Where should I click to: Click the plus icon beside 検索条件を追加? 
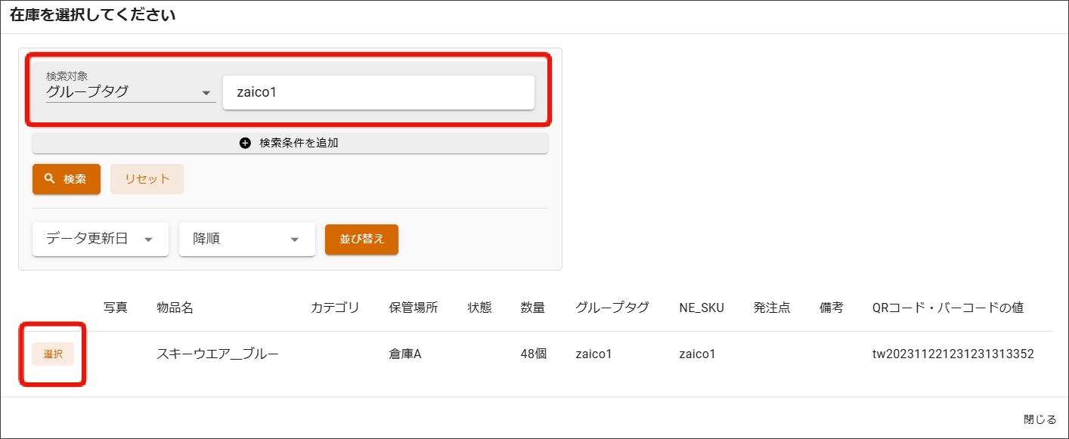point(245,143)
